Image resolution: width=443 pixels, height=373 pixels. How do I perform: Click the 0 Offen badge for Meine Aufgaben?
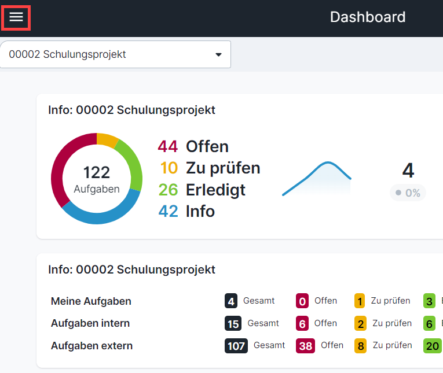point(302,301)
